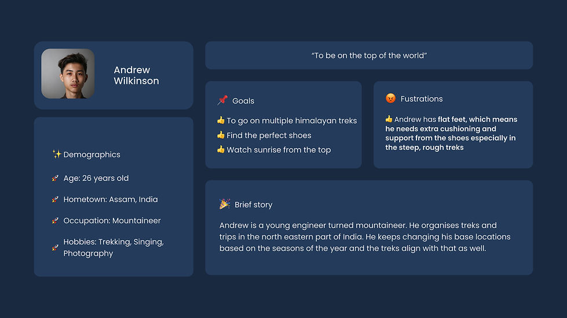Select the Goals heading
Screen dimensions: 567x318
click(243, 101)
